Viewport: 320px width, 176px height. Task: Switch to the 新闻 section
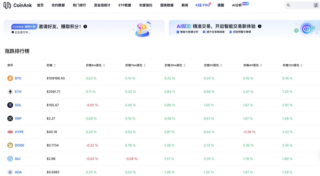(185, 5)
